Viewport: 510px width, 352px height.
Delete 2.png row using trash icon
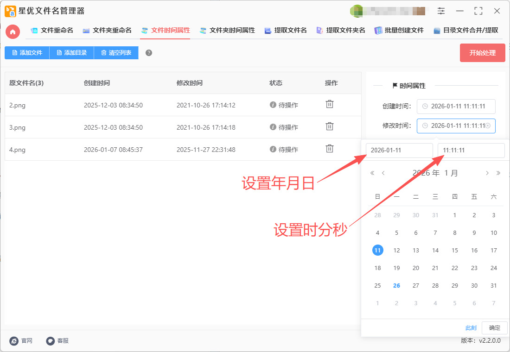coord(329,104)
